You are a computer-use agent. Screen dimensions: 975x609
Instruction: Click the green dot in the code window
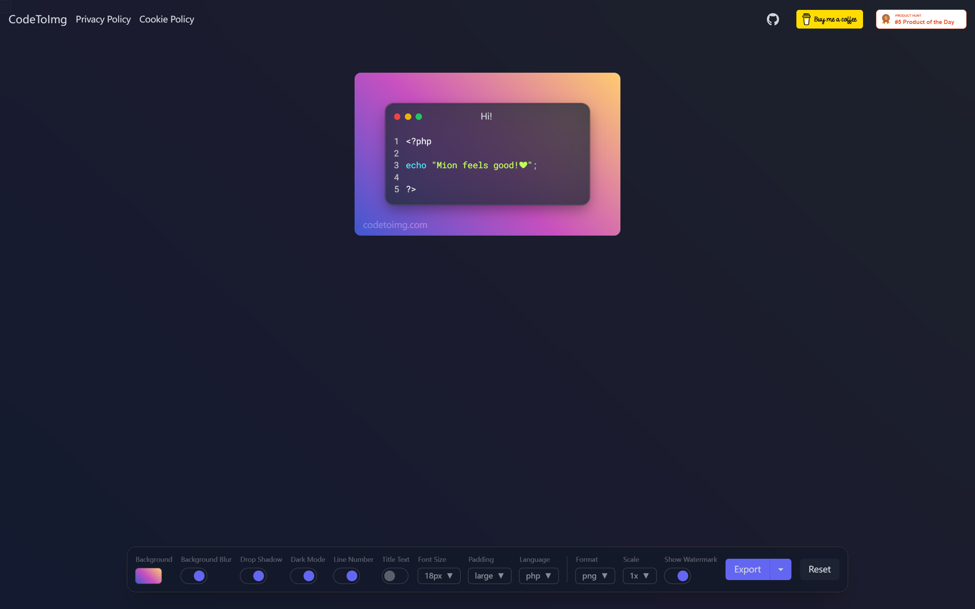point(419,117)
